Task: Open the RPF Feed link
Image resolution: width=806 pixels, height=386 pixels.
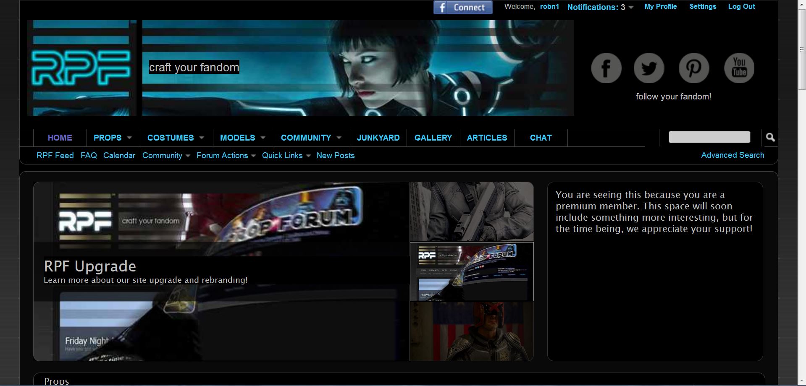Action: click(x=55, y=155)
